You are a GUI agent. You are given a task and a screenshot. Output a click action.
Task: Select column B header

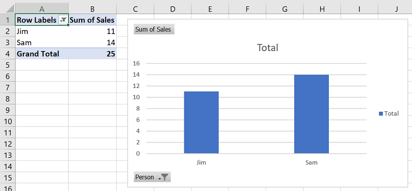92,9
